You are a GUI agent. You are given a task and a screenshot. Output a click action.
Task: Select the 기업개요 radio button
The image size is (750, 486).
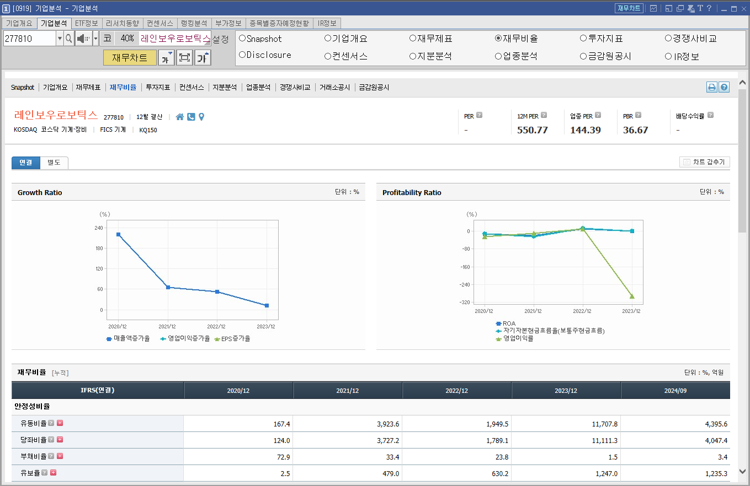[328, 39]
